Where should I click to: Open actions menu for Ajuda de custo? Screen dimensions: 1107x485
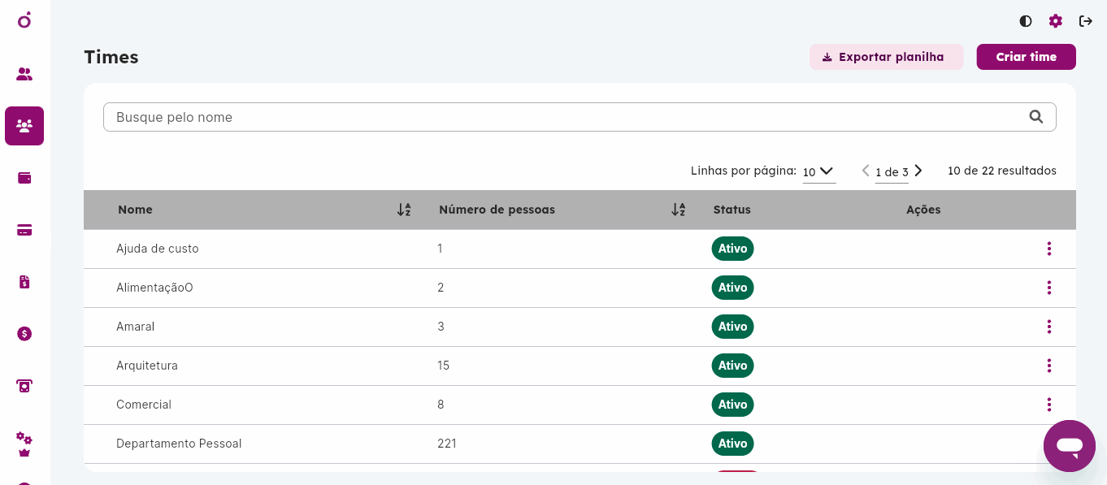[x=1049, y=249]
